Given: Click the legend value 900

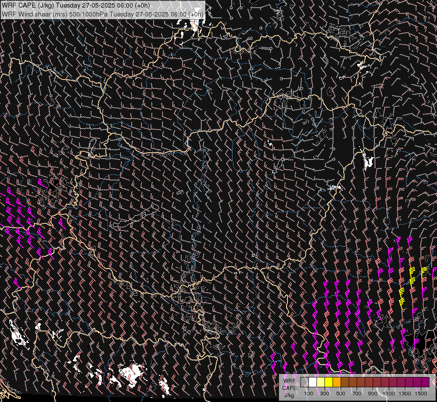Looking at the screenshot, I should click(373, 394).
